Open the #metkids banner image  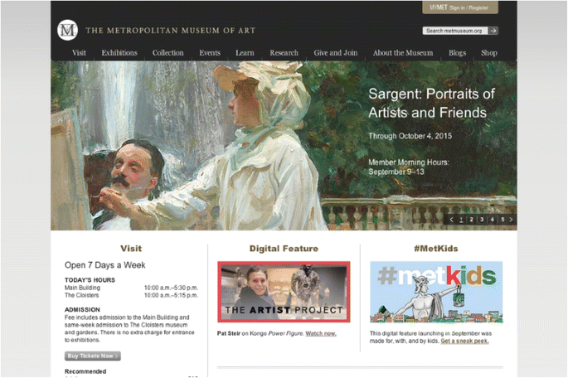[436, 292]
